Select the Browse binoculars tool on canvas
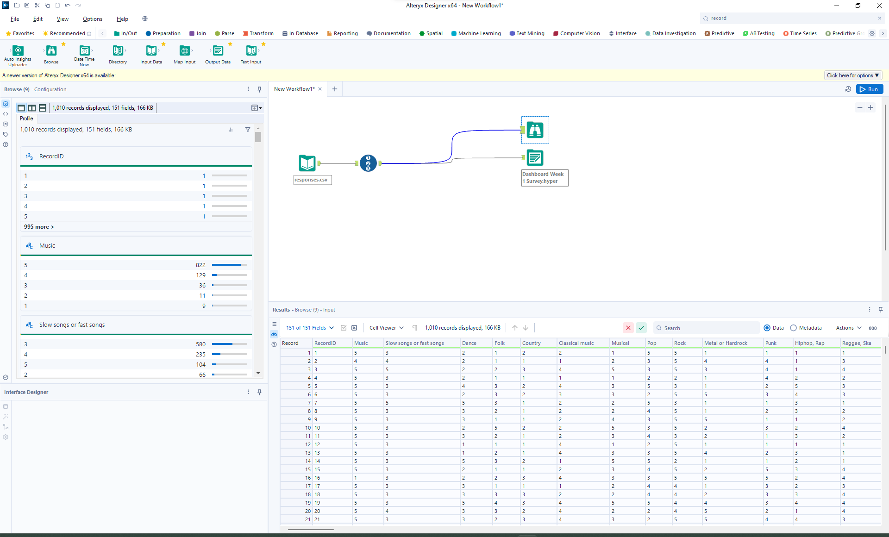 535,130
